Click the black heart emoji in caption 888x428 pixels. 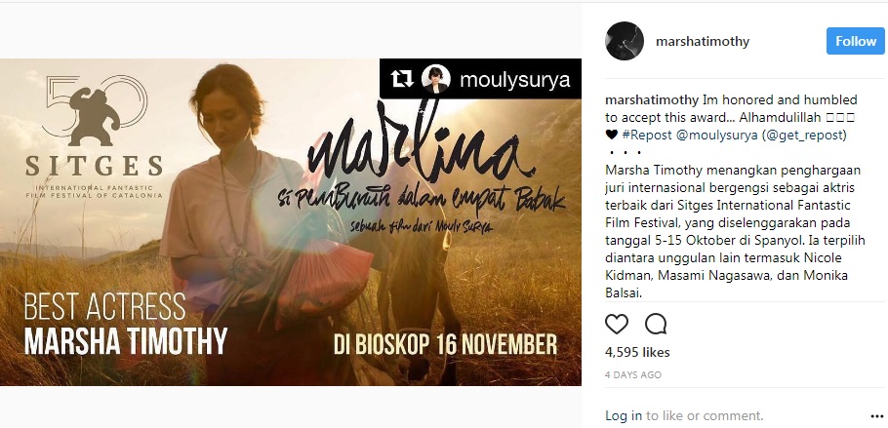612,135
